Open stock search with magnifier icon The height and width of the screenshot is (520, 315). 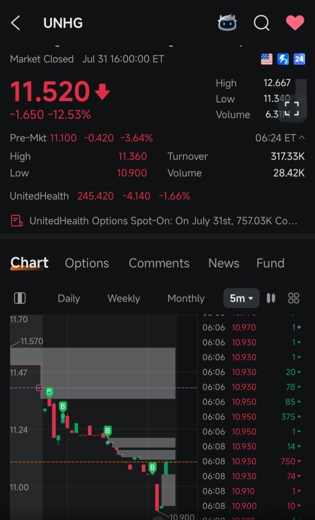[261, 23]
